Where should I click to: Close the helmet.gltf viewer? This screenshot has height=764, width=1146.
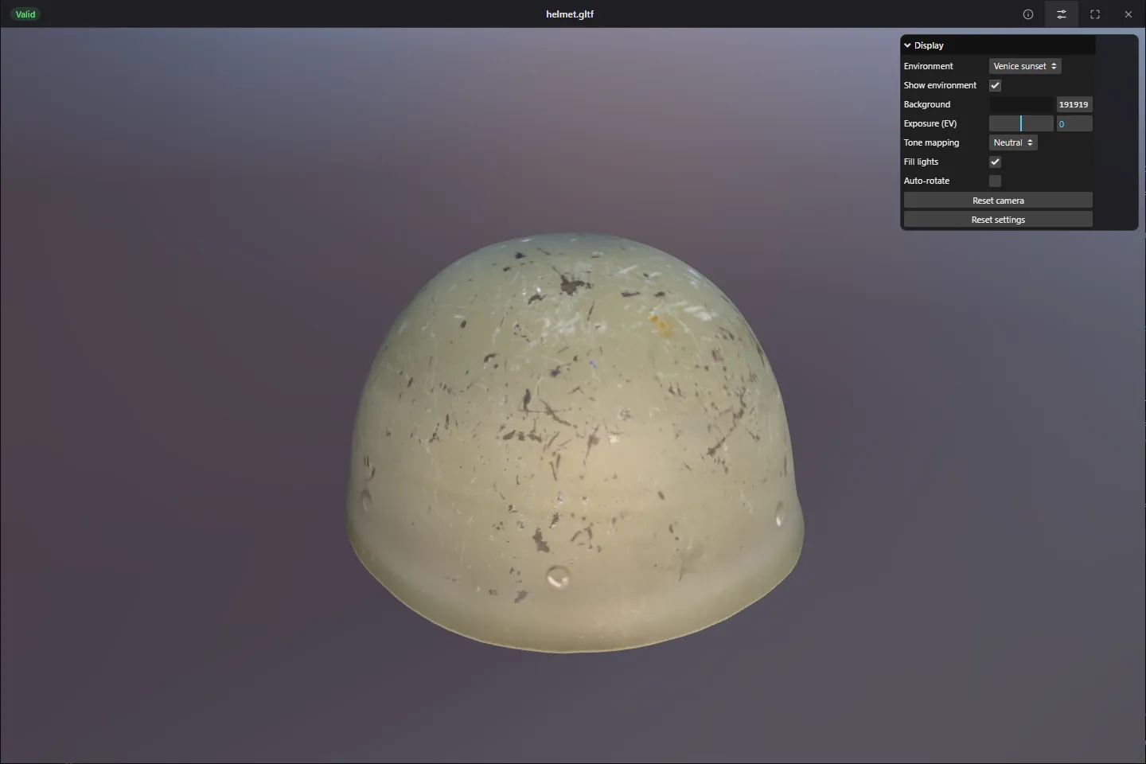pyautogui.click(x=1128, y=14)
